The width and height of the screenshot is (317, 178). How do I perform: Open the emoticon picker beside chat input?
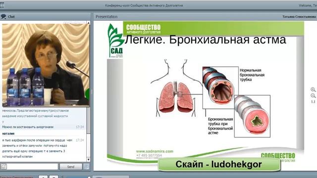click(3, 167)
